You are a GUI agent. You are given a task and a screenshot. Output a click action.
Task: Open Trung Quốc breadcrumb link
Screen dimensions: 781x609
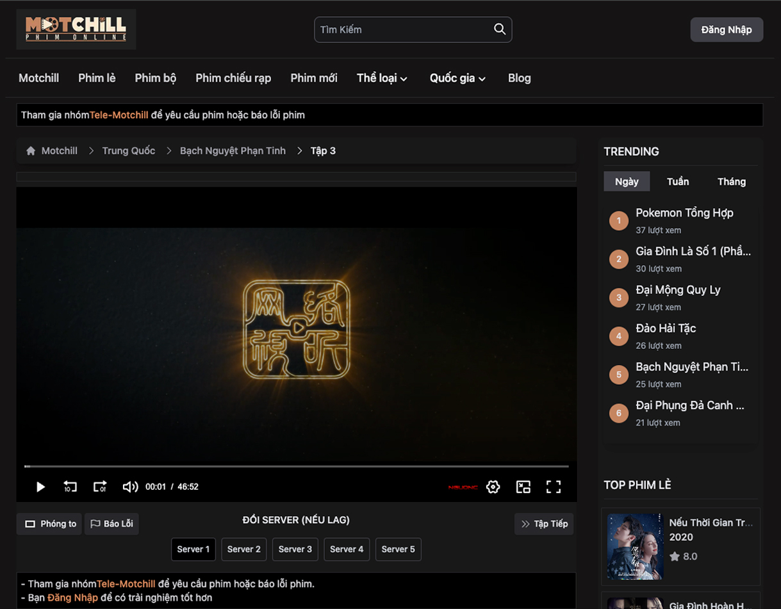coord(129,150)
